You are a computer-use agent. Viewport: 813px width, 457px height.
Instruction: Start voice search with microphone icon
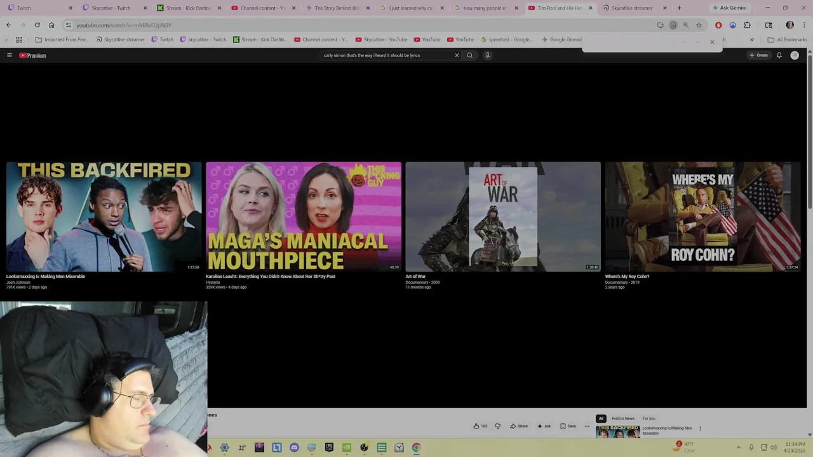click(488, 55)
